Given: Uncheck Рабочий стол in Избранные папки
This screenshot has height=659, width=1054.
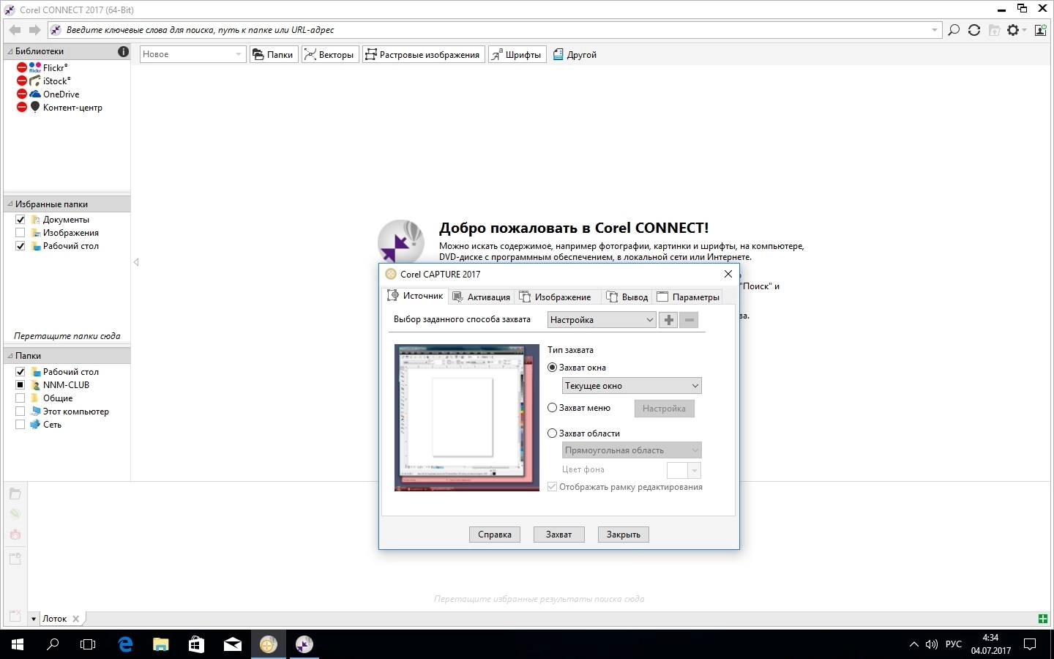Looking at the screenshot, I should (x=20, y=246).
